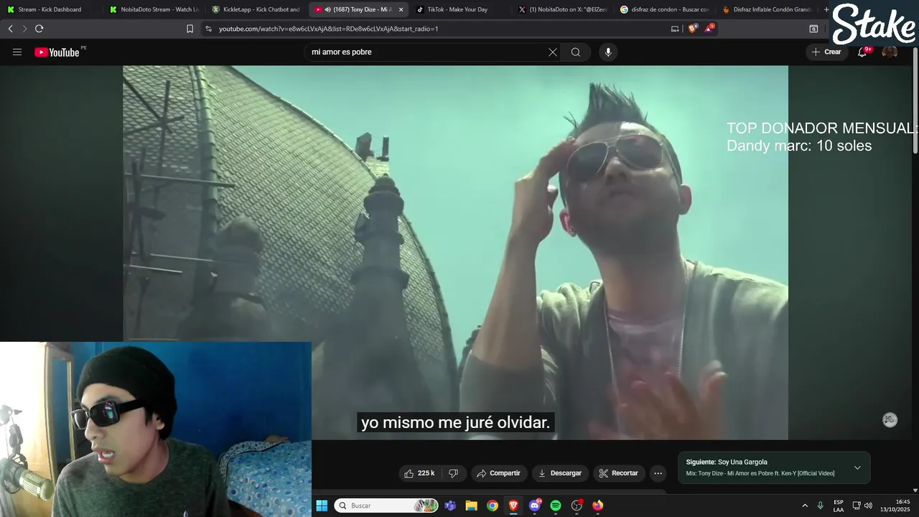Screen dimensions: 919x517
Task: Open network and volume quick settings
Action: [862, 506]
